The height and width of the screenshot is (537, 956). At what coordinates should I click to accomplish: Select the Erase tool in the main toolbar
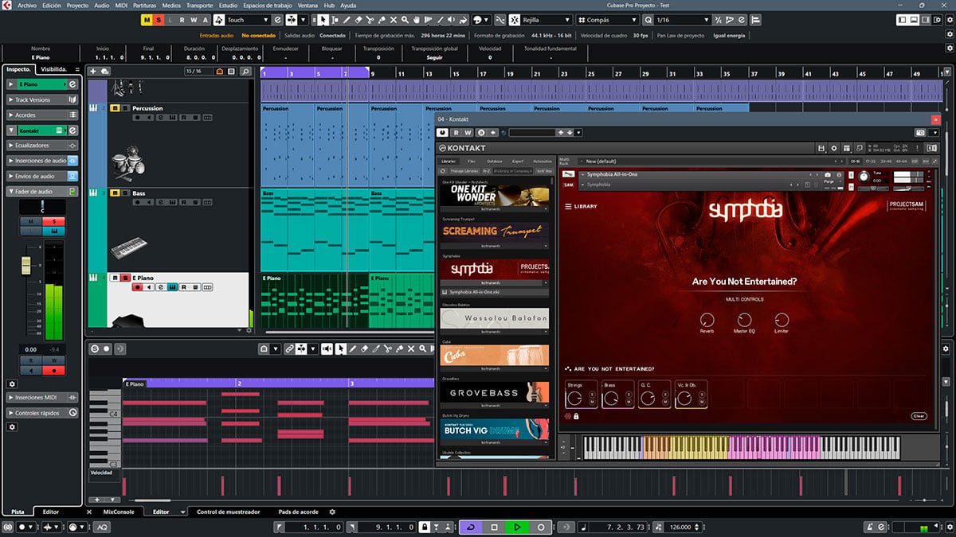pyautogui.click(x=358, y=20)
